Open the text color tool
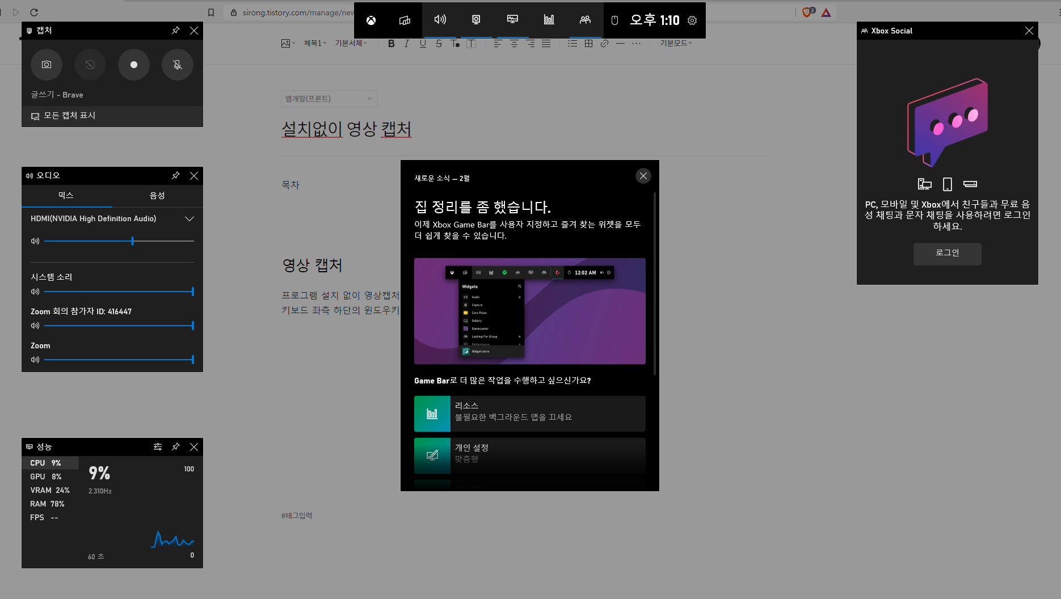The width and height of the screenshot is (1061, 599). point(455,44)
